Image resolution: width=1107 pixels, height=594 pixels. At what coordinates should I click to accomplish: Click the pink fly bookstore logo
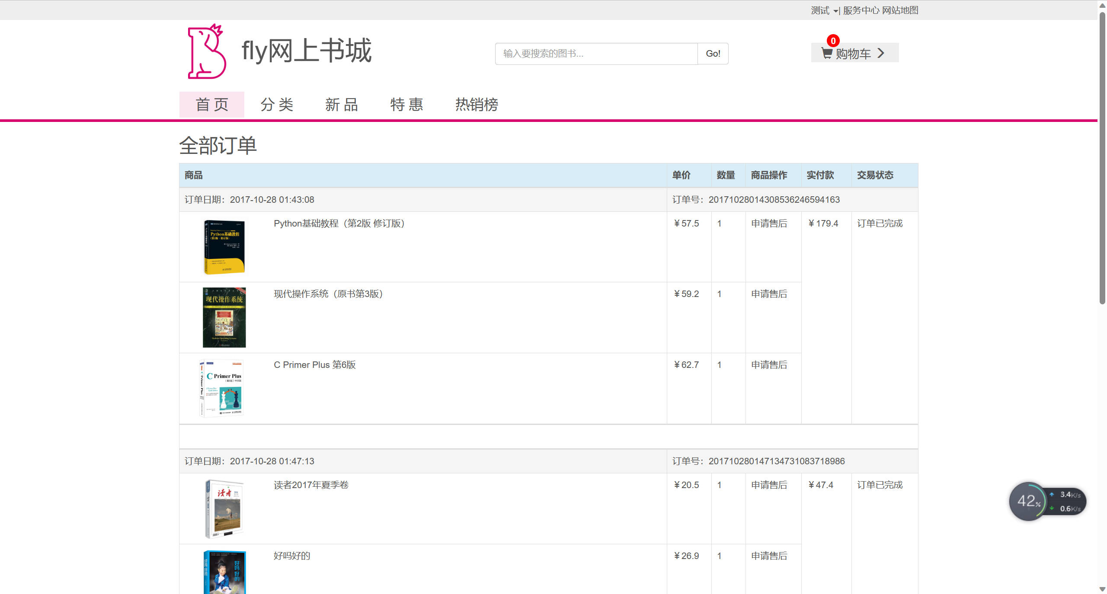pyautogui.click(x=207, y=52)
